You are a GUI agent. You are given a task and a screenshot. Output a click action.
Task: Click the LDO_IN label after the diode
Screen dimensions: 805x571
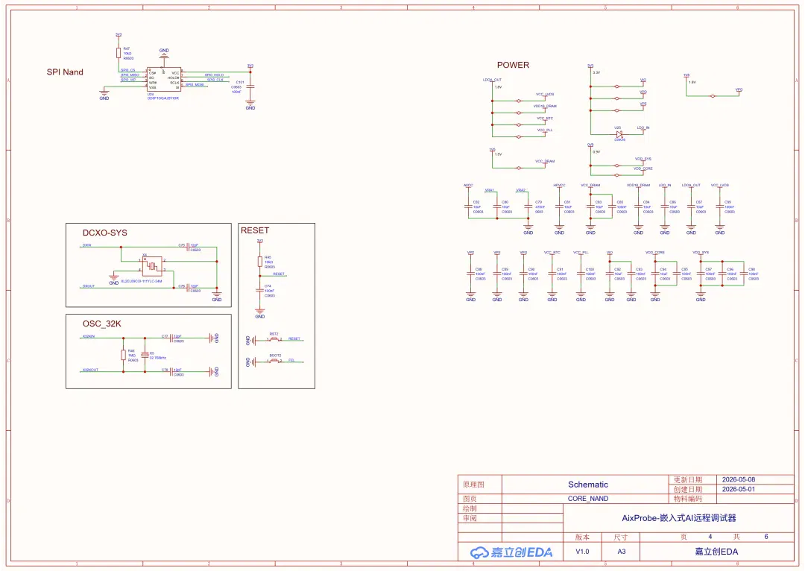[643, 127]
